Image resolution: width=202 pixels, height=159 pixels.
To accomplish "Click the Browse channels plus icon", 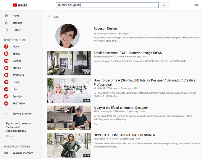I will pyautogui.click(x=6, y=114).
